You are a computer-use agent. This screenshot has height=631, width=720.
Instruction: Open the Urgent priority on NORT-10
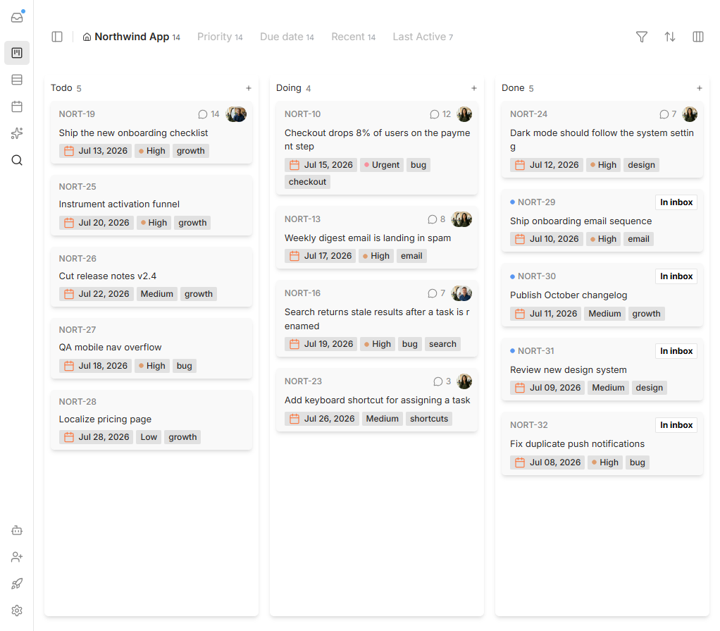tap(382, 165)
